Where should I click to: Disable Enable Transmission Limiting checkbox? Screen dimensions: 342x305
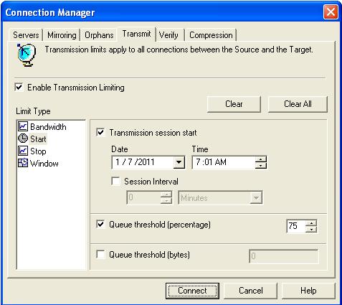pos(19,87)
